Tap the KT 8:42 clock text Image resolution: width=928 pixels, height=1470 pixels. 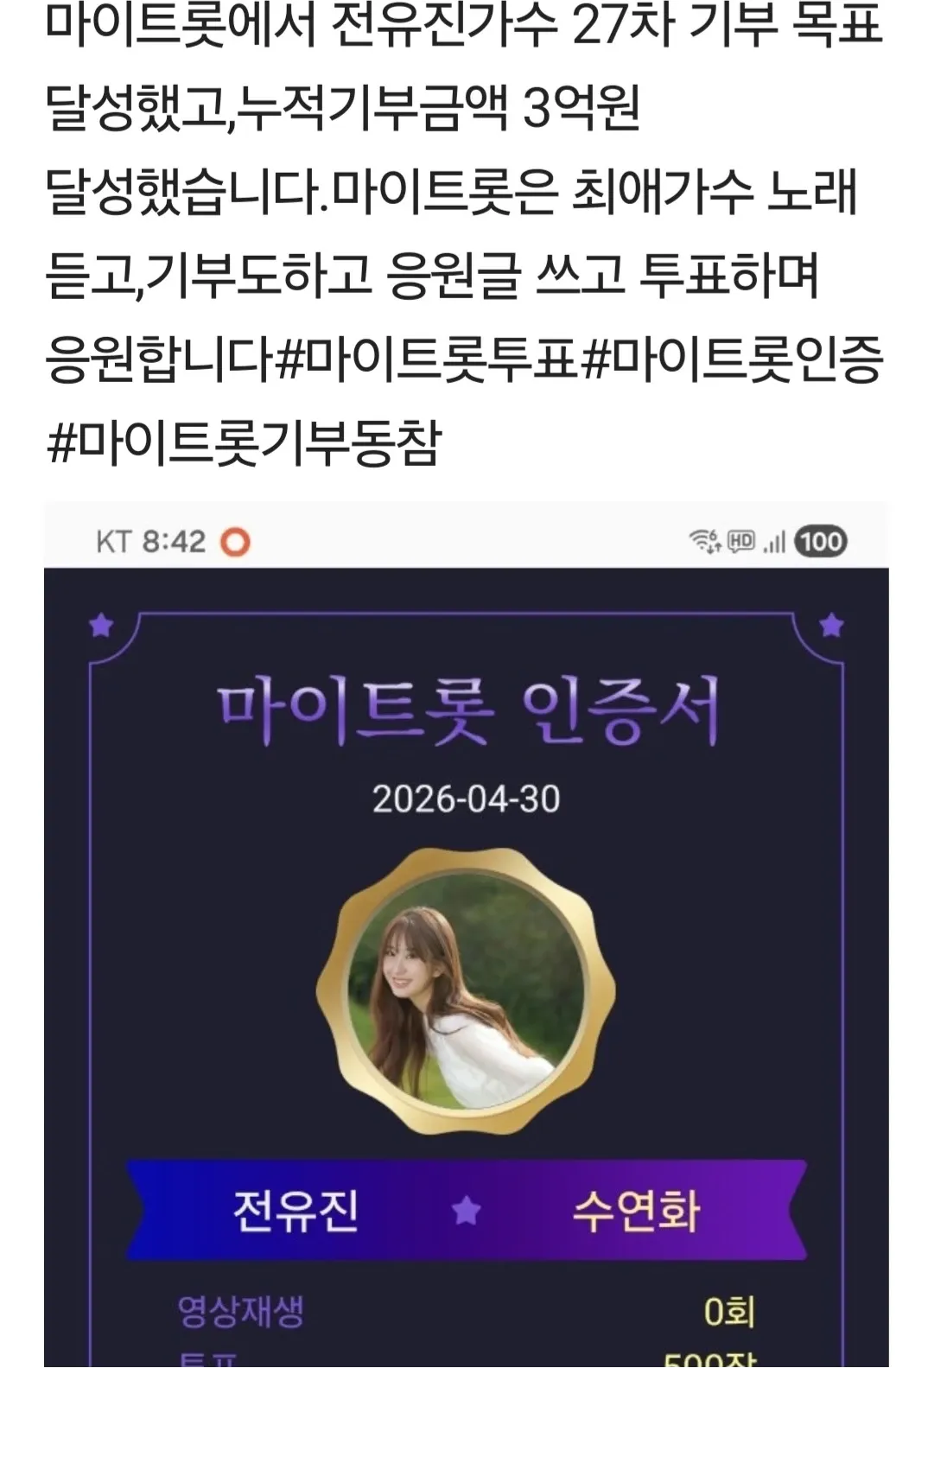[x=150, y=542]
